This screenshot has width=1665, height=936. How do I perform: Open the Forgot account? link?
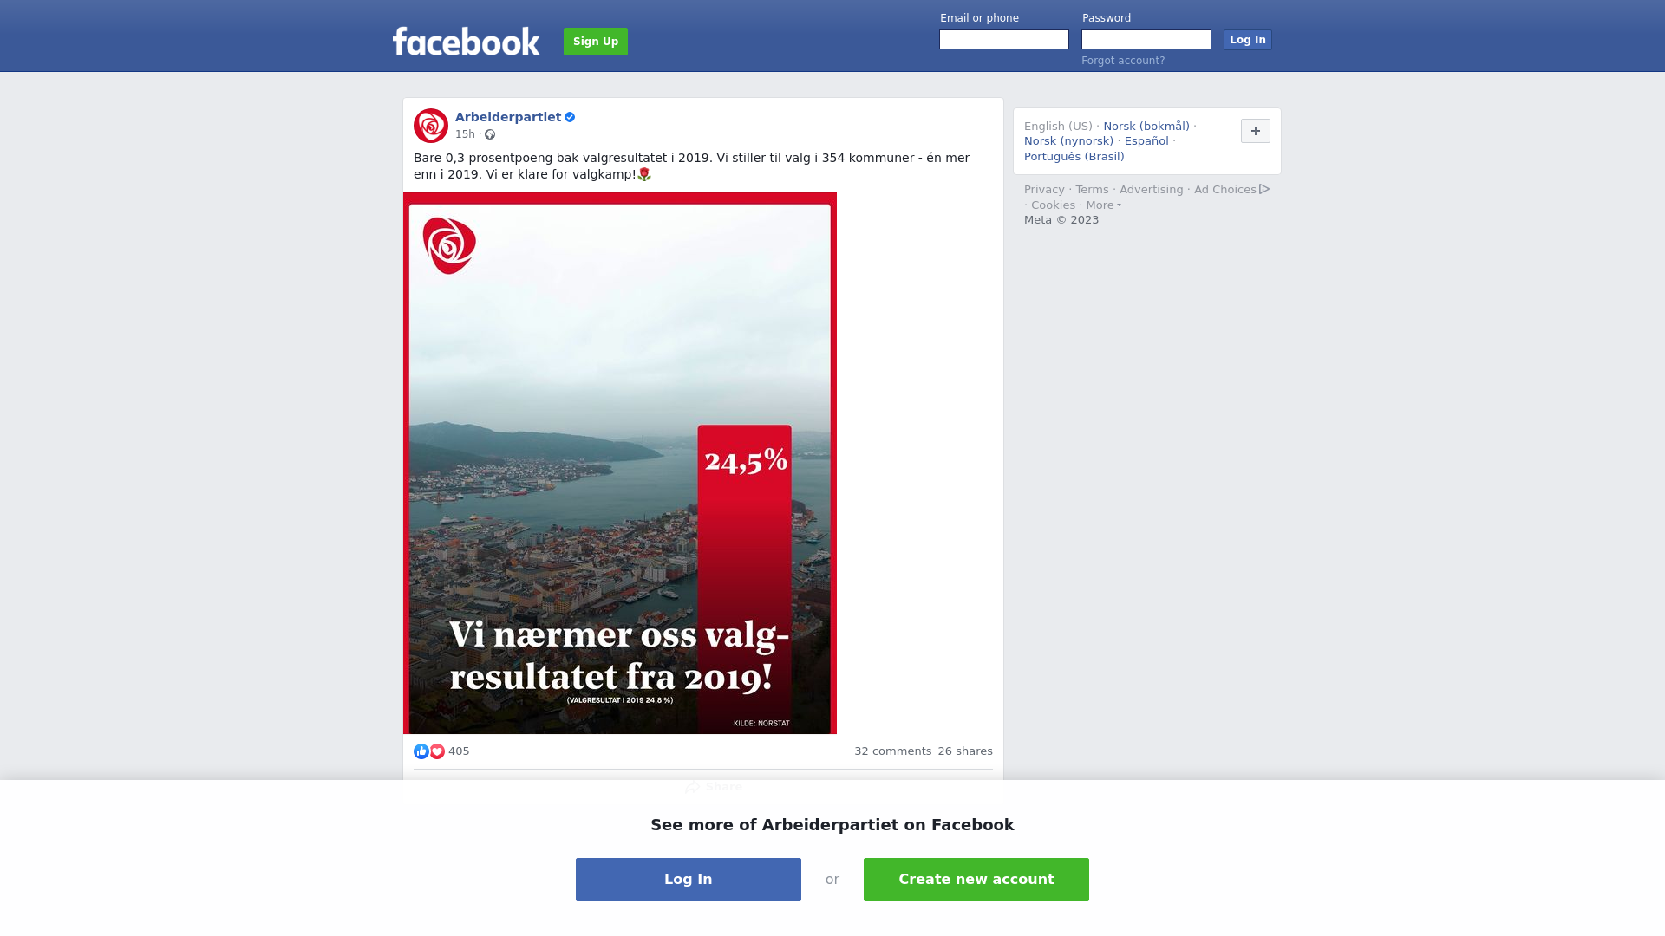click(x=1123, y=61)
